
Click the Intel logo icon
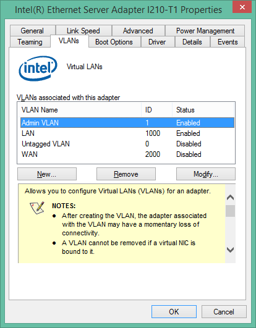point(38,68)
